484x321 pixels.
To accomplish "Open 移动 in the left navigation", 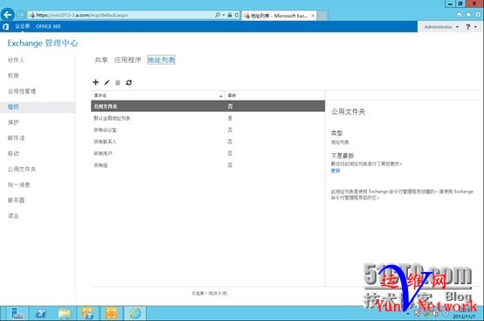I will (13, 153).
